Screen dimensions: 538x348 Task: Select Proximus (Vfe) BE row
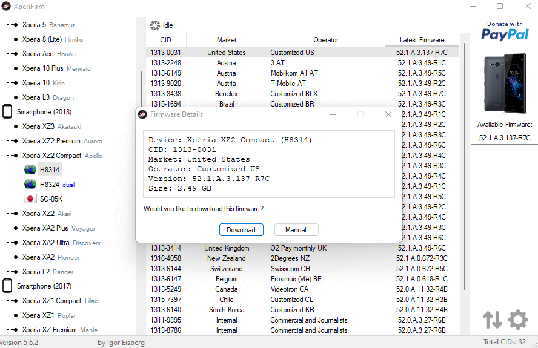(302, 279)
